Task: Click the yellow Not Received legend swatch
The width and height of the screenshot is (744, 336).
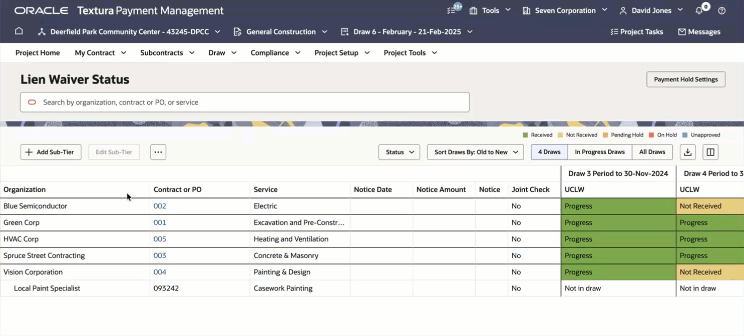Action: pos(560,135)
